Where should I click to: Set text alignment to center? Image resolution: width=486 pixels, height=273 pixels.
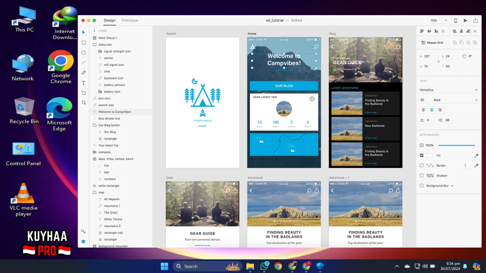pos(432,110)
